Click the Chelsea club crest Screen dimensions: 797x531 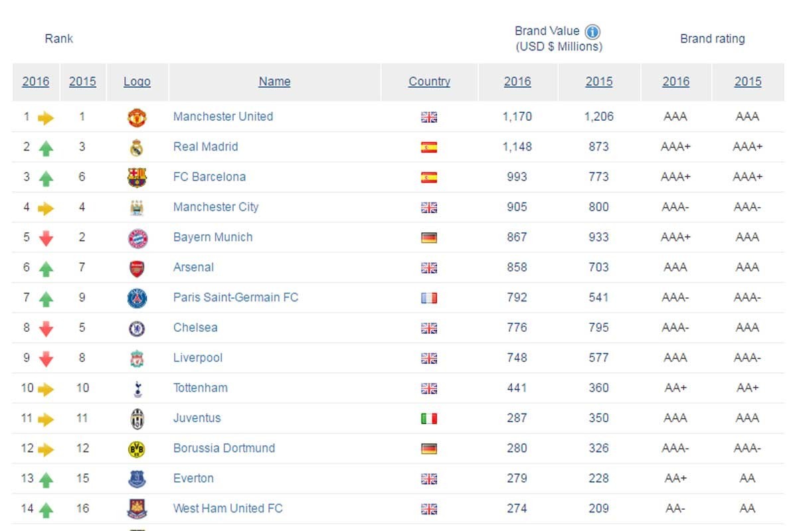pos(137,329)
